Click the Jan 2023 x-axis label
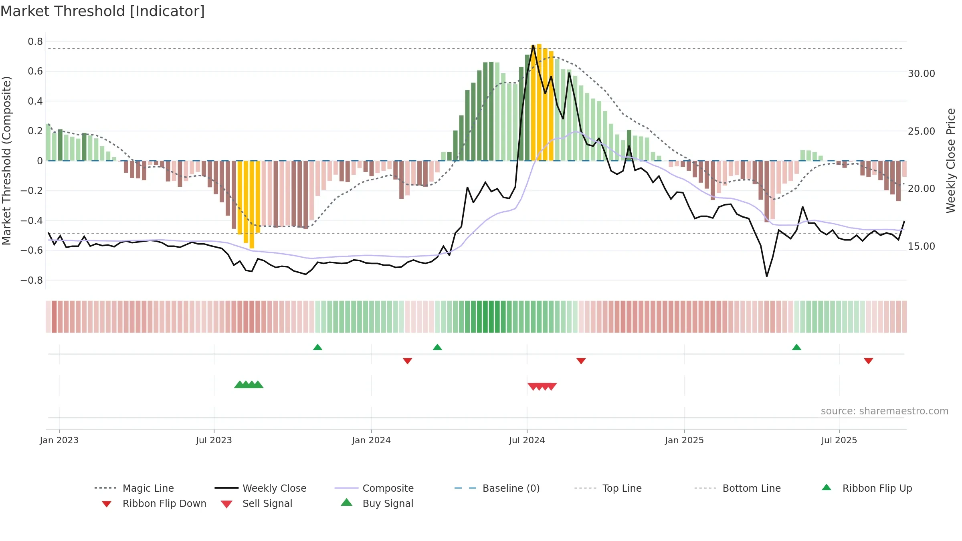The width and height of the screenshot is (962, 541). click(59, 440)
